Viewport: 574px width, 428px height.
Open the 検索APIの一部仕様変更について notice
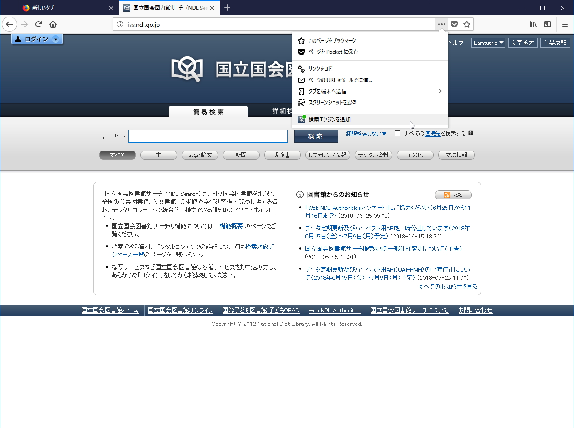click(x=383, y=249)
